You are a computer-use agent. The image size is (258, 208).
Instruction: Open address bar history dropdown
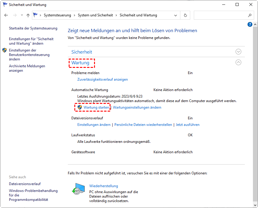coord(176,15)
